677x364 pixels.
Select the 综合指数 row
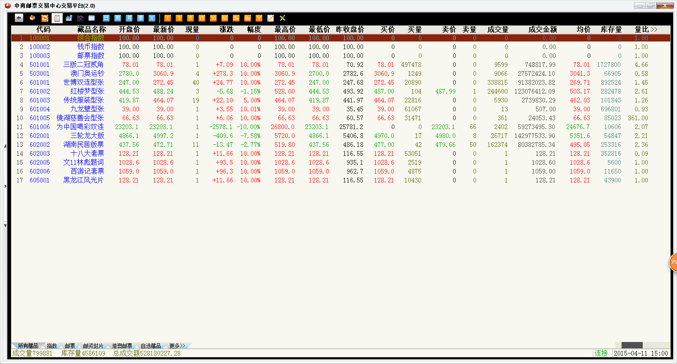click(341, 38)
